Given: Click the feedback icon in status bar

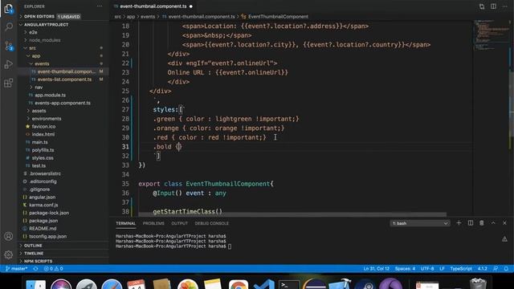Looking at the screenshot, I should tap(496, 269).
